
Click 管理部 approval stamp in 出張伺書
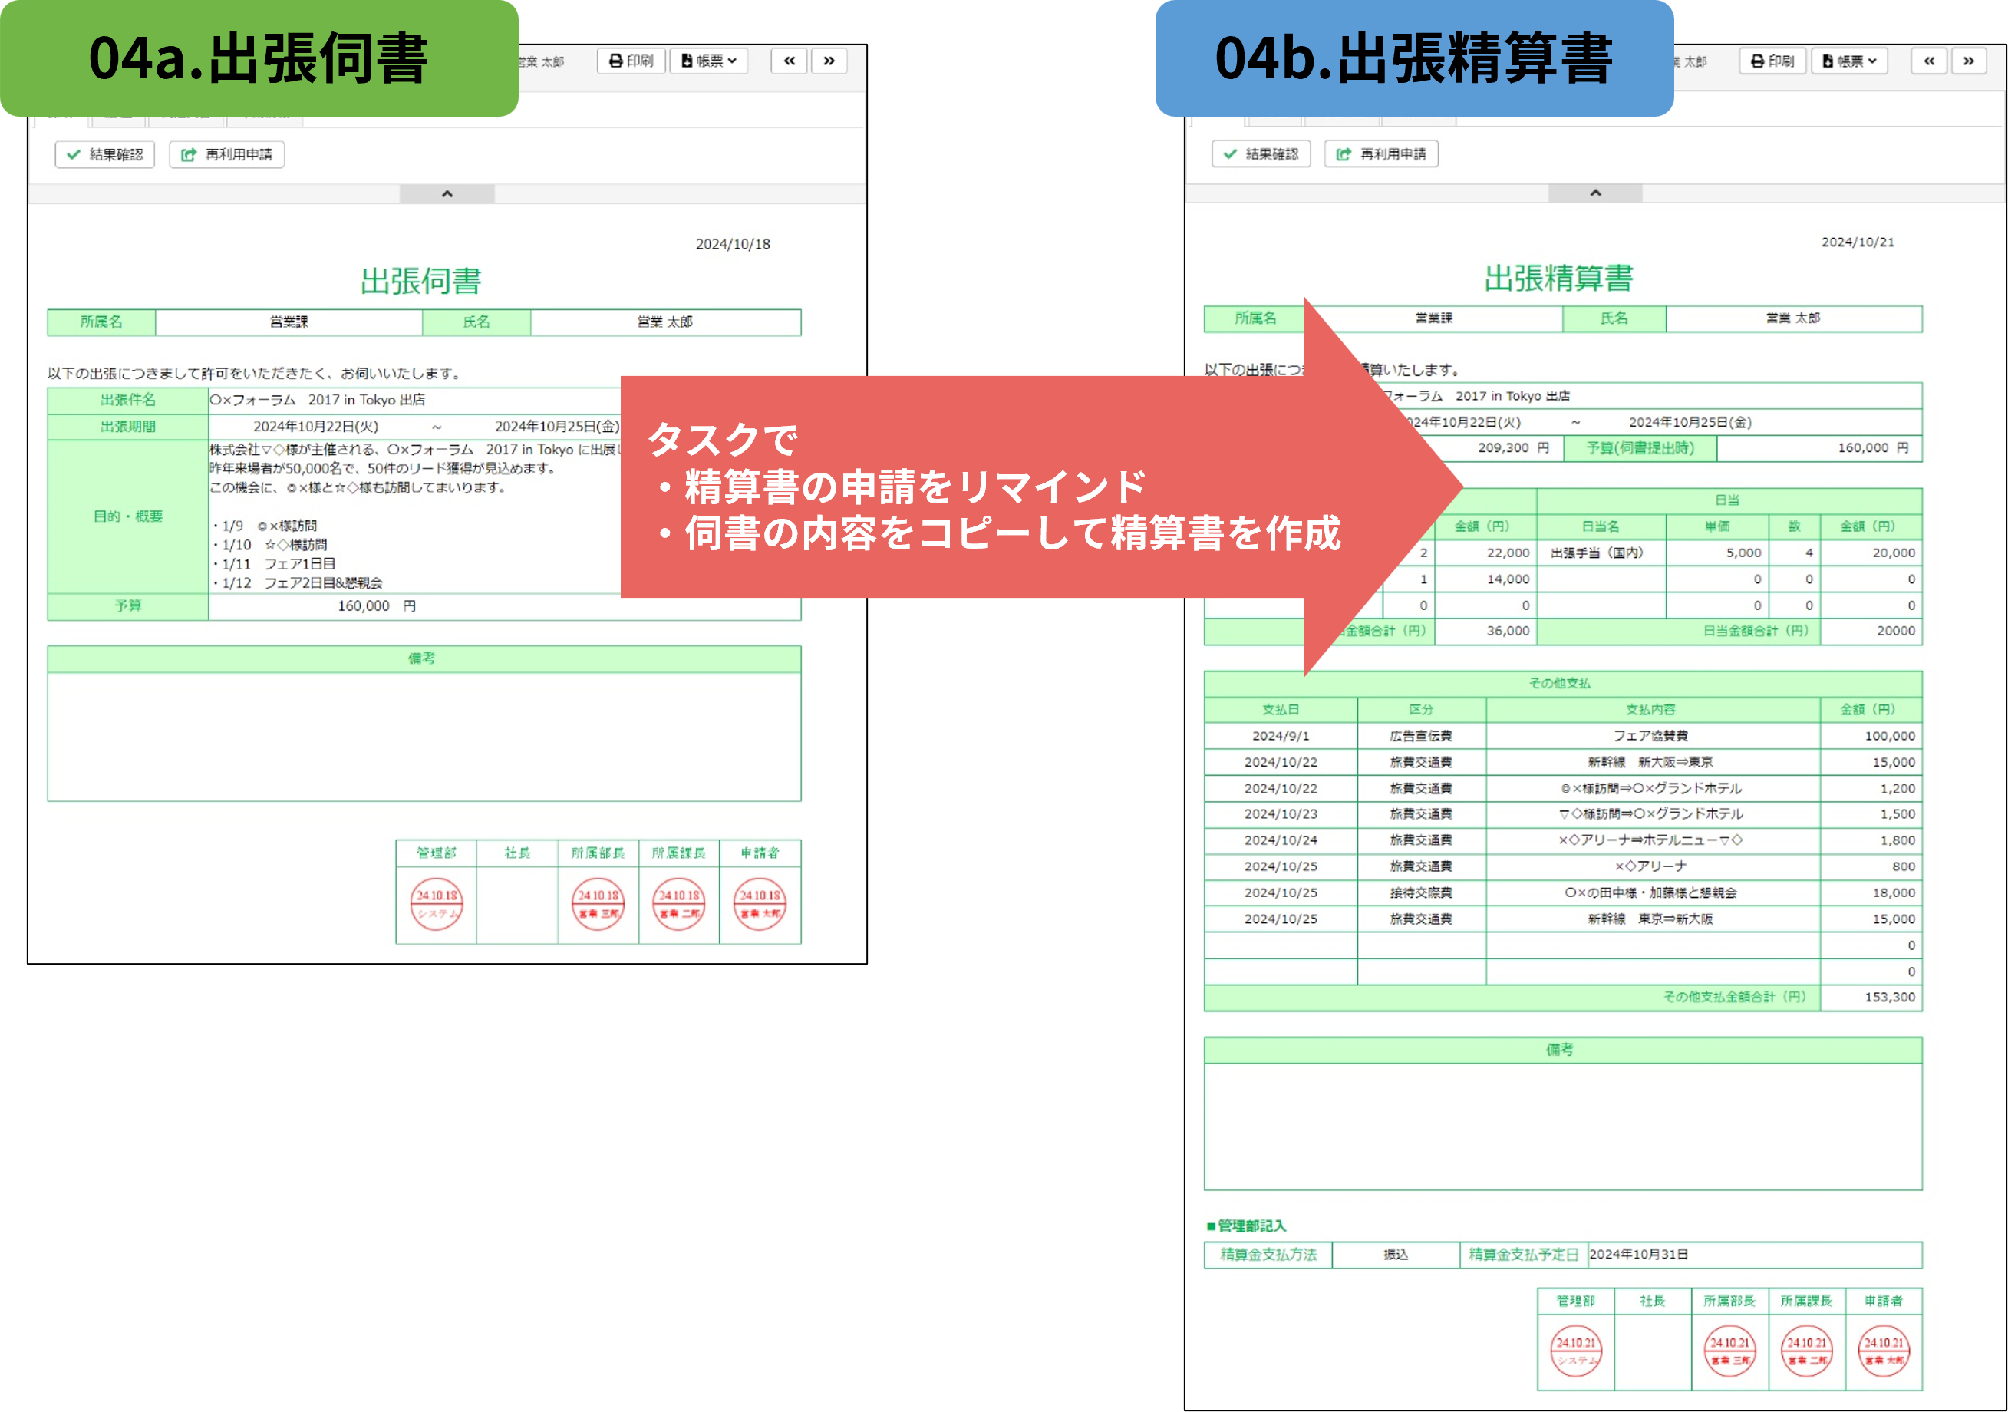437,904
